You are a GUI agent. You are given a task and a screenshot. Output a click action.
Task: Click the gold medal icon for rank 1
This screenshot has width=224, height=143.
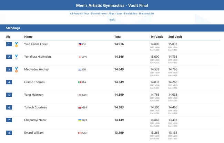pyautogui.click(x=16, y=45)
